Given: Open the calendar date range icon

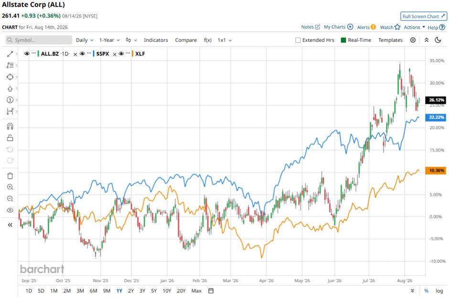Looking at the screenshot, I should coord(211,291).
